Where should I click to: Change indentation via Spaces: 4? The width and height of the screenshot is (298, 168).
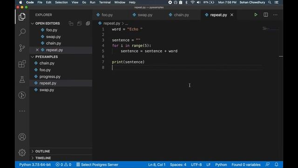(178, 165)
